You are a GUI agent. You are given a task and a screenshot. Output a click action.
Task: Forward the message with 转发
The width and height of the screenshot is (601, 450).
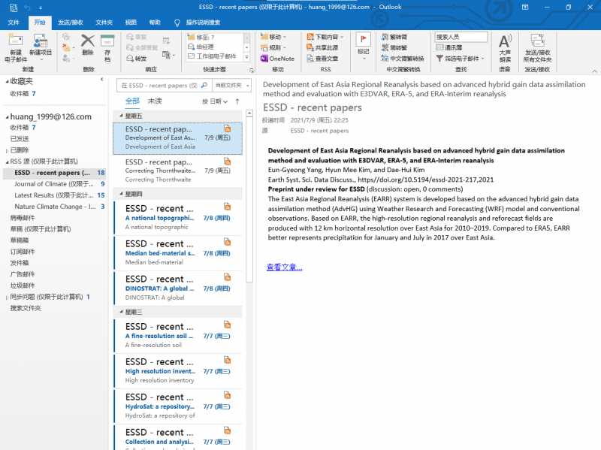click(137, 59)
